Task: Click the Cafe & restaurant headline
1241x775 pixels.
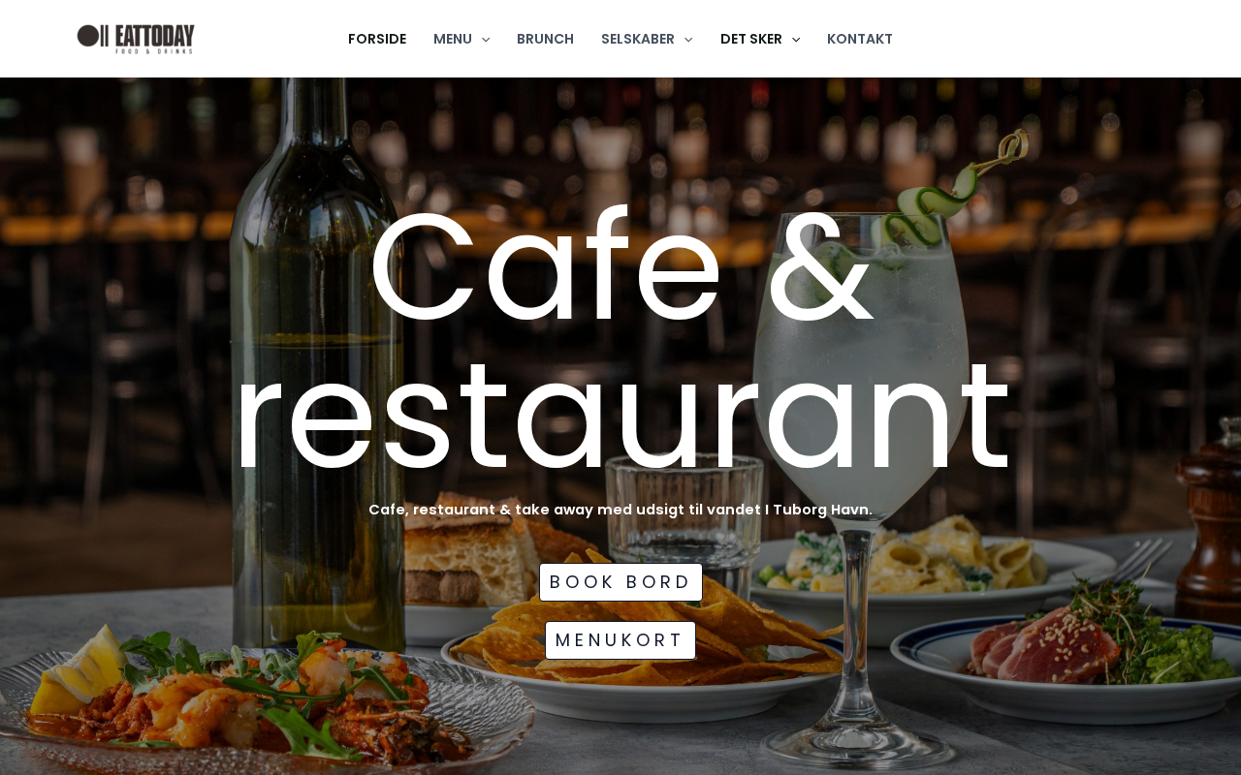Action: [x=621, y=340]
